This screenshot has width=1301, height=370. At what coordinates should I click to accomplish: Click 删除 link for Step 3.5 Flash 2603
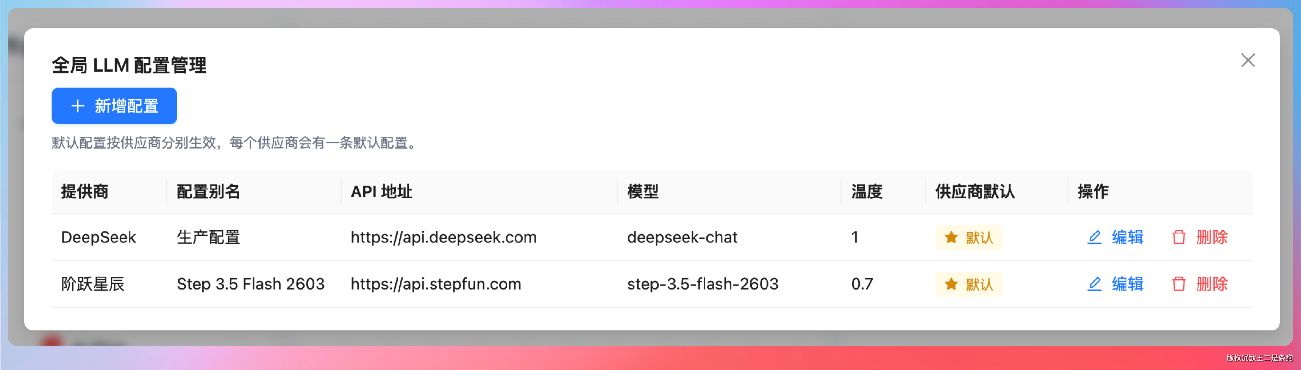click(1212, 284)
